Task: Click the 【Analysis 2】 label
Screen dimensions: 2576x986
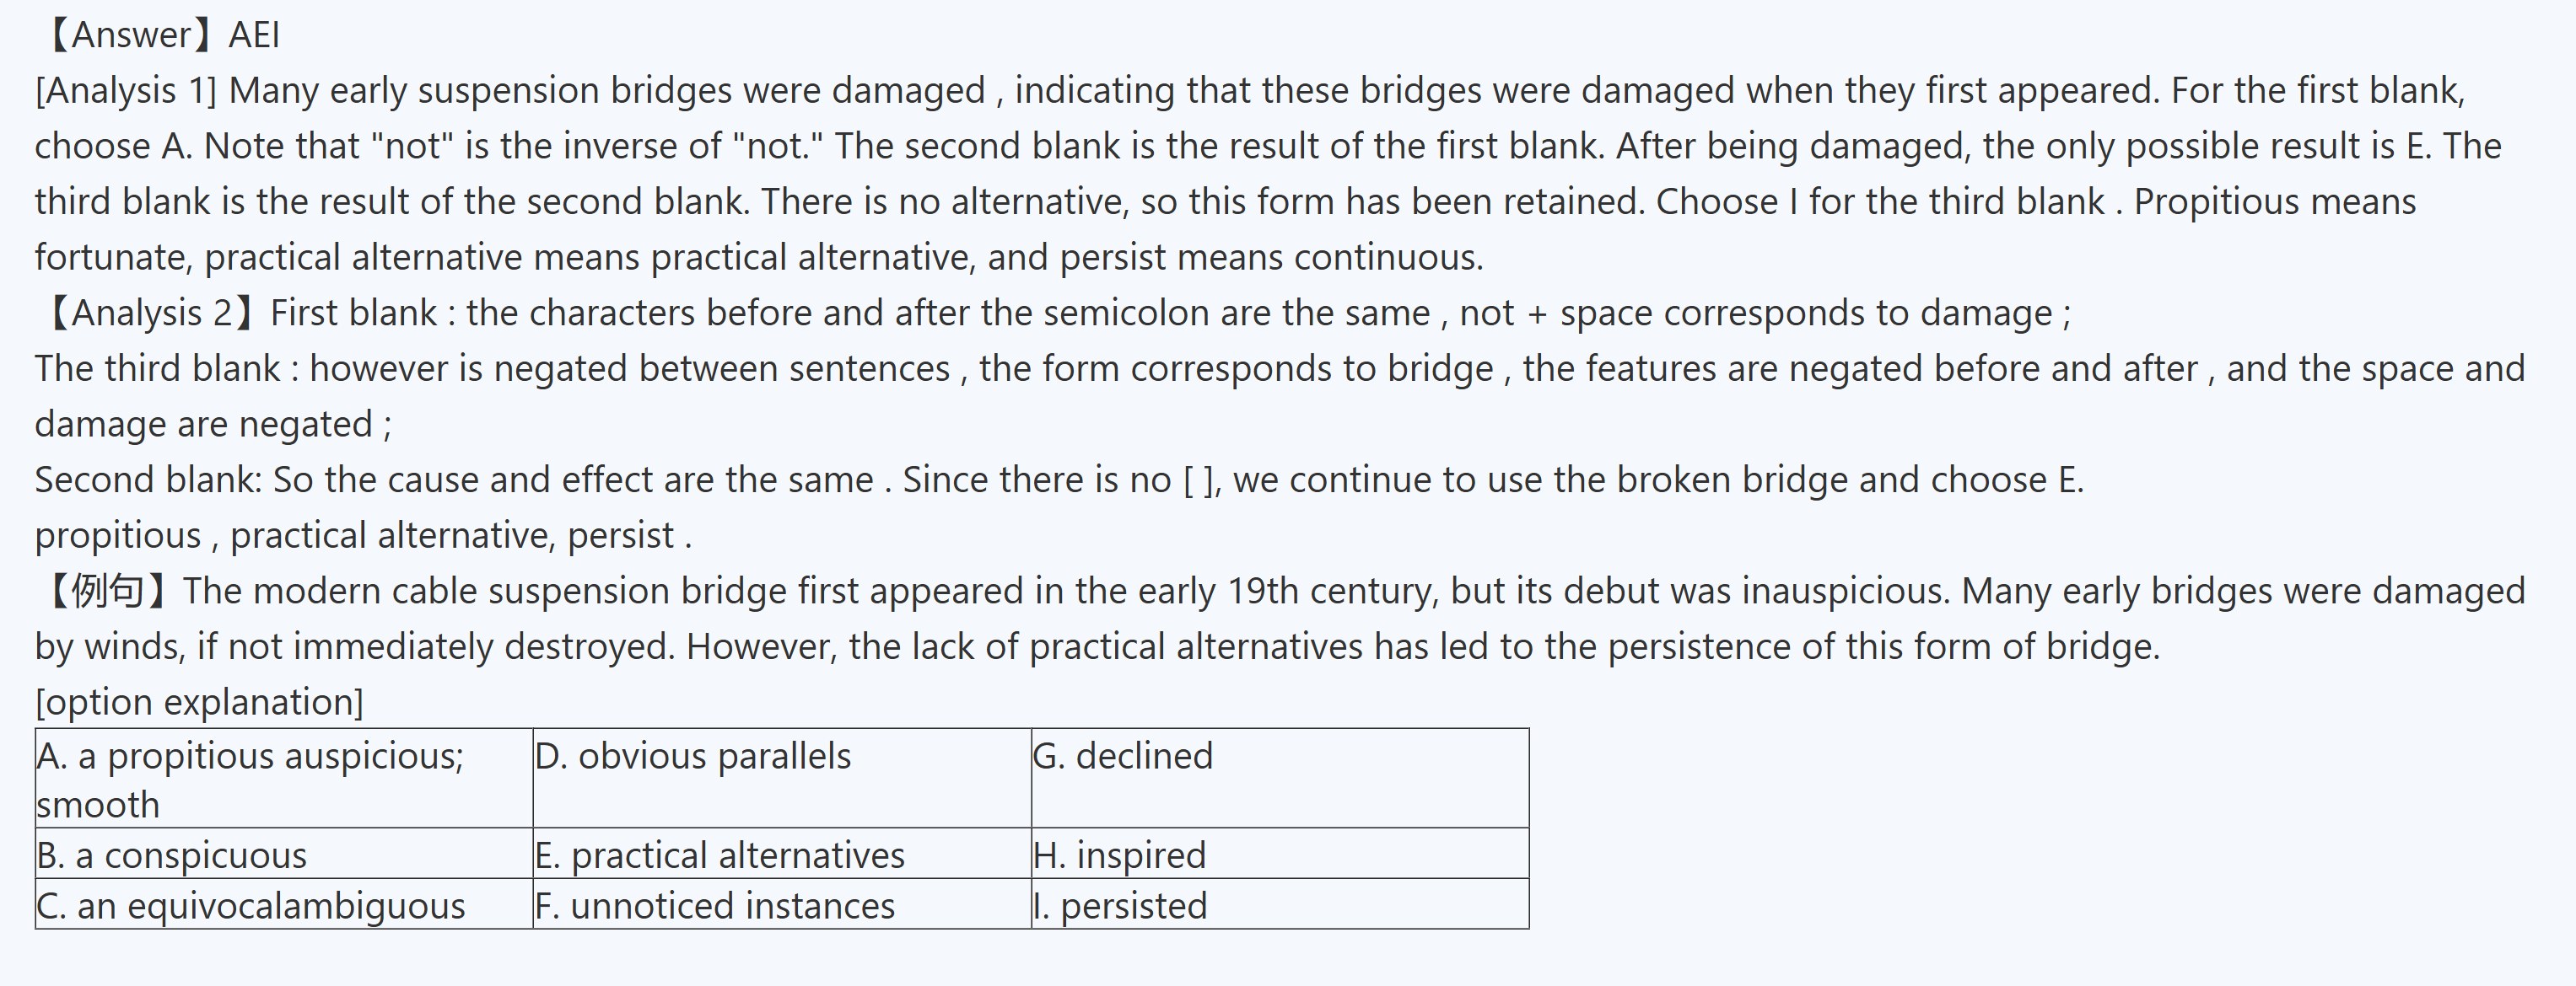Action: click(x=150, y=313)
